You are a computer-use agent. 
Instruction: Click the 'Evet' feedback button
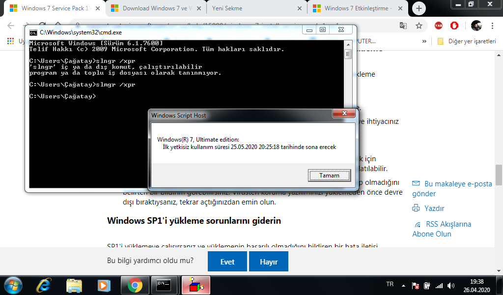click(227, 261)
